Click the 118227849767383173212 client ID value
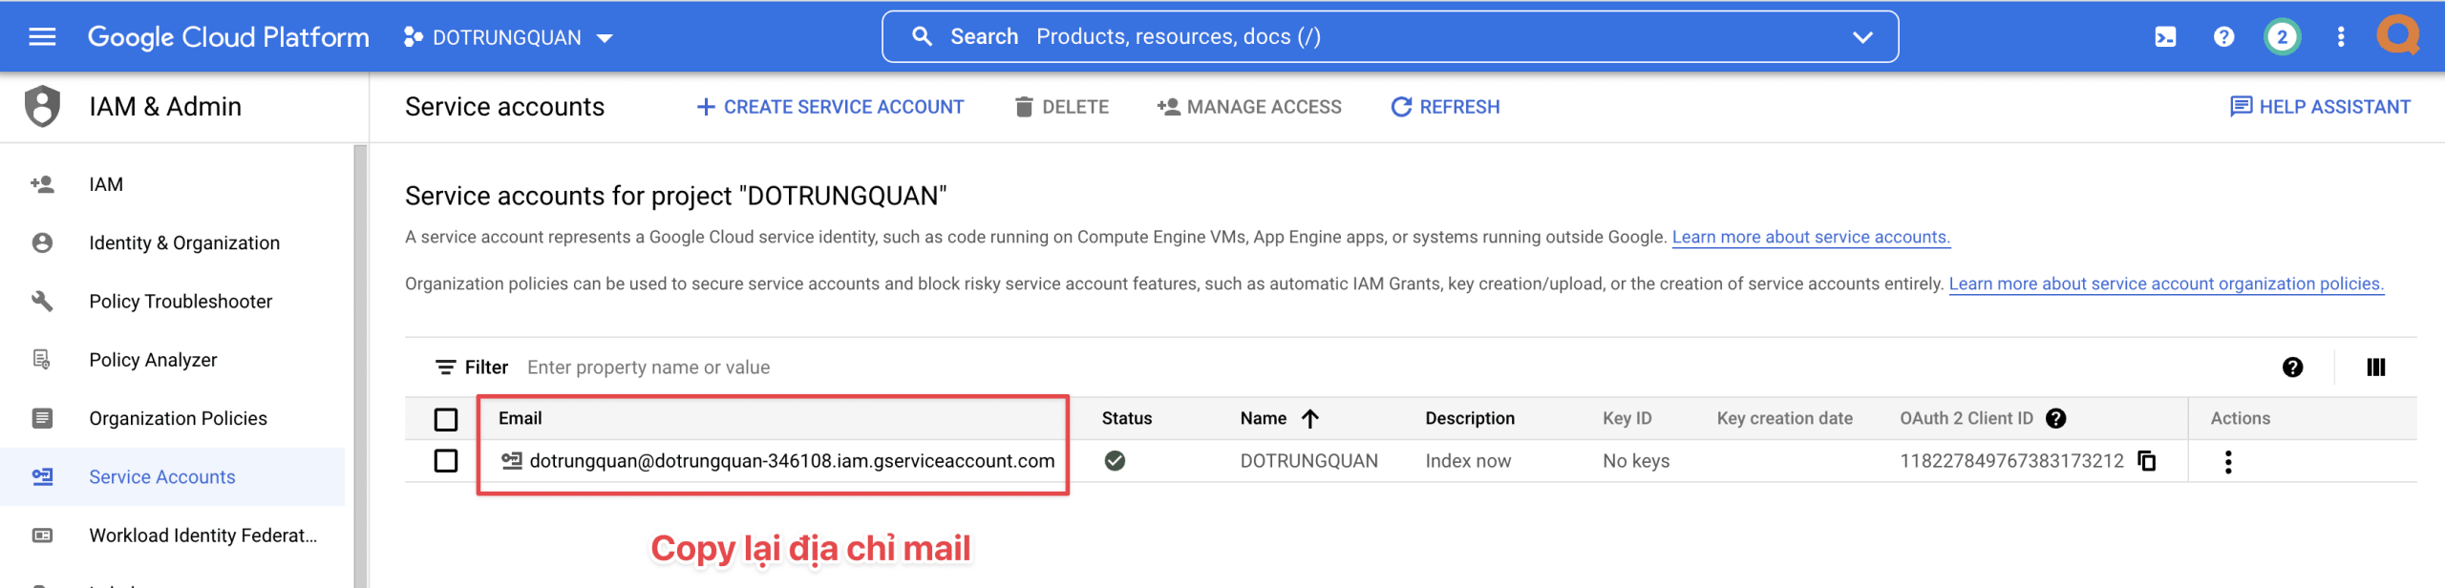 pyautogui.click(x=2011, y=461)
